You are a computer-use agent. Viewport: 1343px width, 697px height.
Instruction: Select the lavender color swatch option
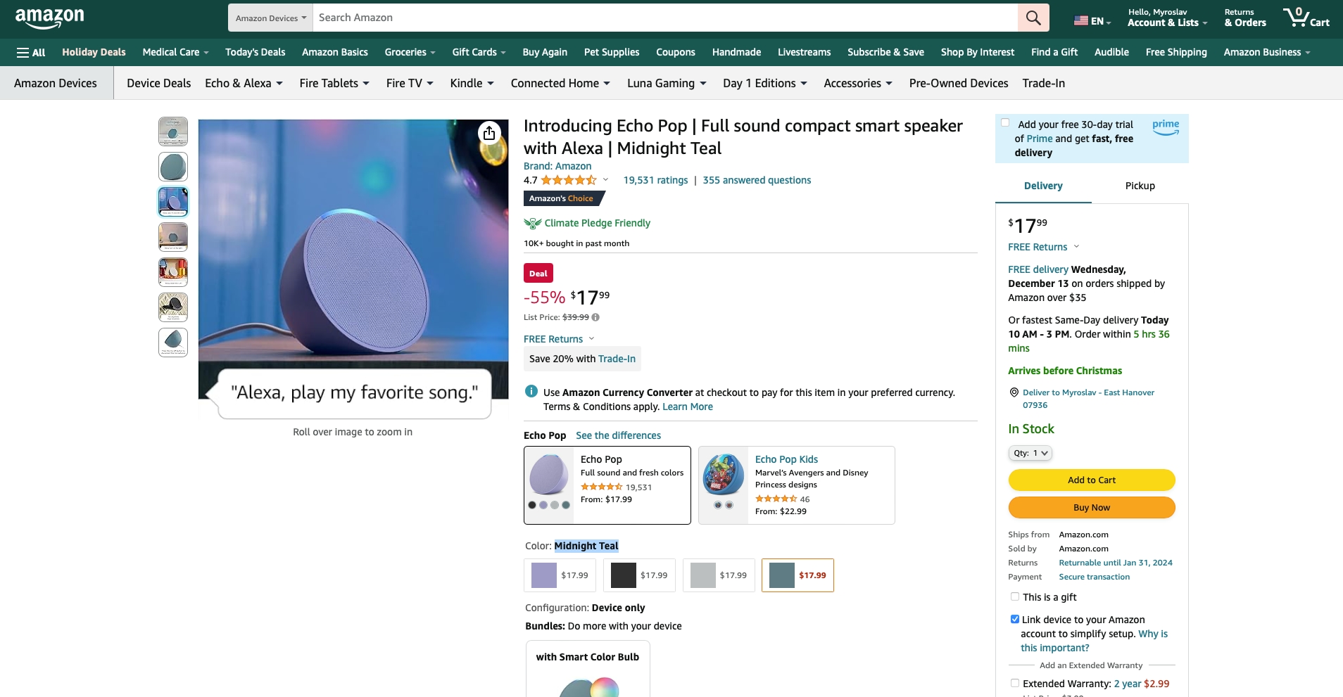pos(560,575)
